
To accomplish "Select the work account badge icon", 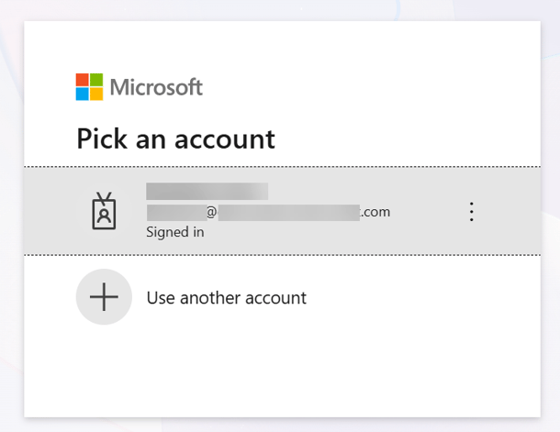I will click(104, 212).
